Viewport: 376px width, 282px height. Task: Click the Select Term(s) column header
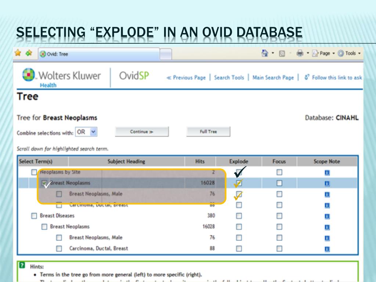[x=36, y=162]
